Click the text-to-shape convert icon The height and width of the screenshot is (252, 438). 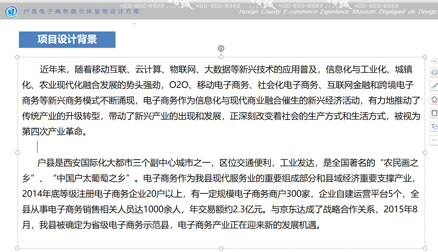pos(434,127)
